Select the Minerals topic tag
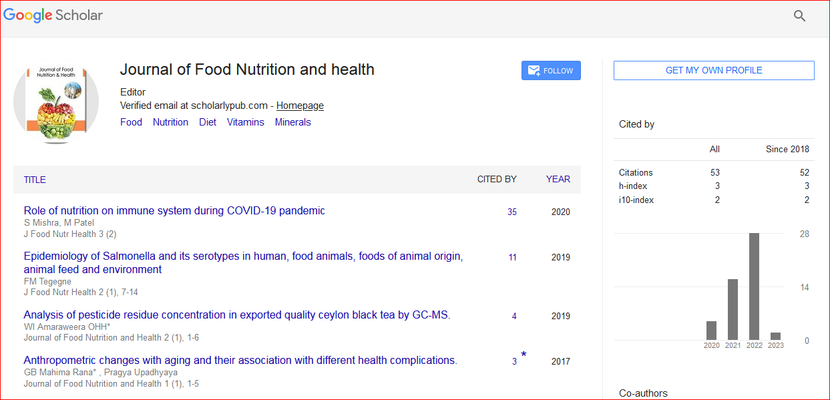 (x=292, y=122)
